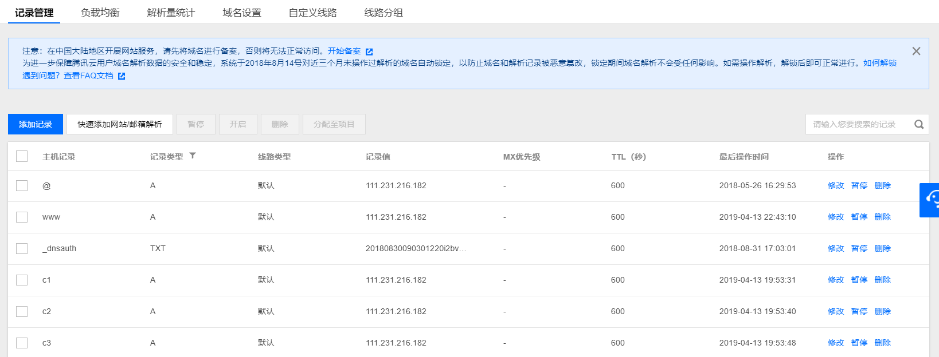Switch to the 域名设置 tab
939x357 pixels.
[242, 13]
